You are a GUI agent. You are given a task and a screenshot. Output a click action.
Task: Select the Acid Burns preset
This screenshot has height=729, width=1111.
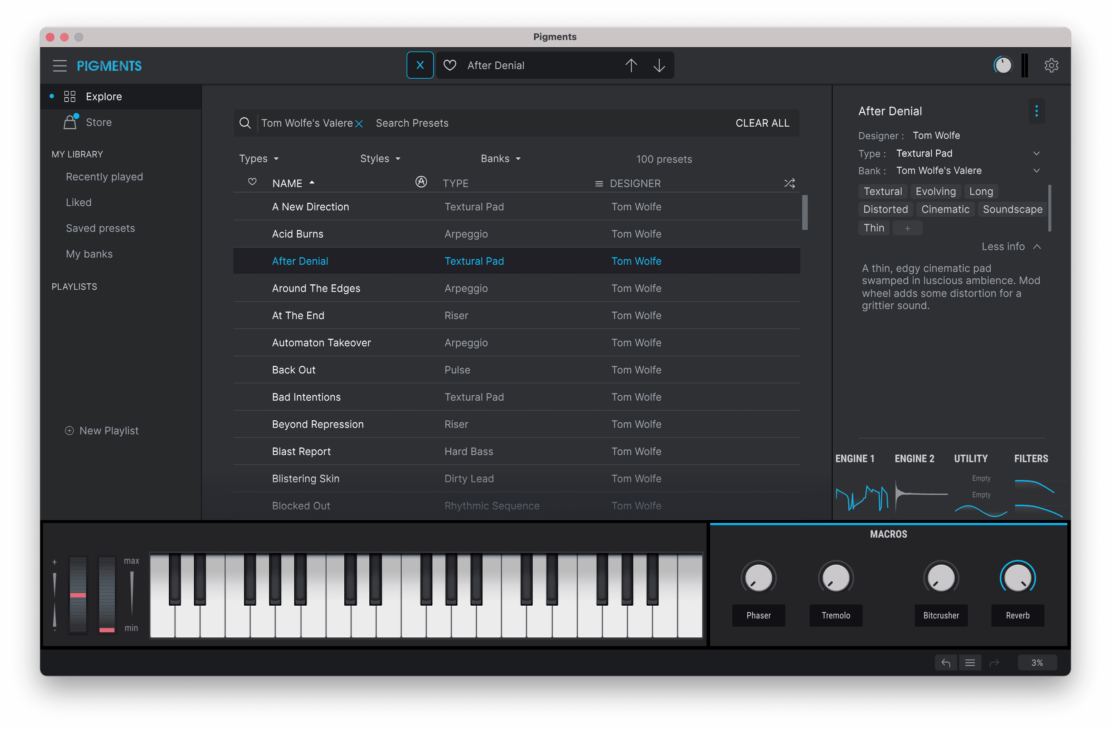[517, 234]
